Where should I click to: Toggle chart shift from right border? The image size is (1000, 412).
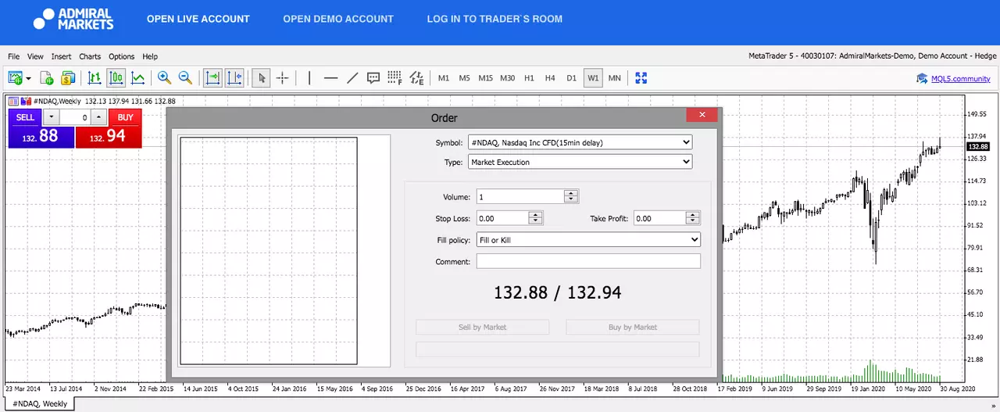pyautogui.click(x=234, y=78)
